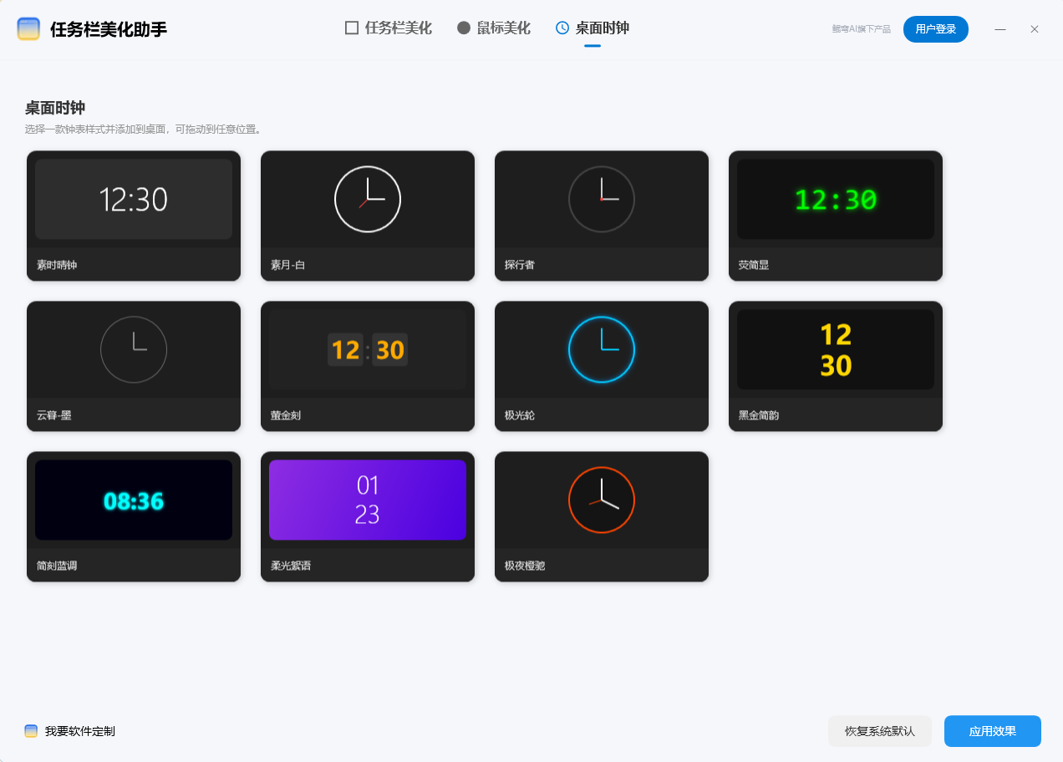Click the app logo in the title bar
1063x762 pixels.
point(28,28)
